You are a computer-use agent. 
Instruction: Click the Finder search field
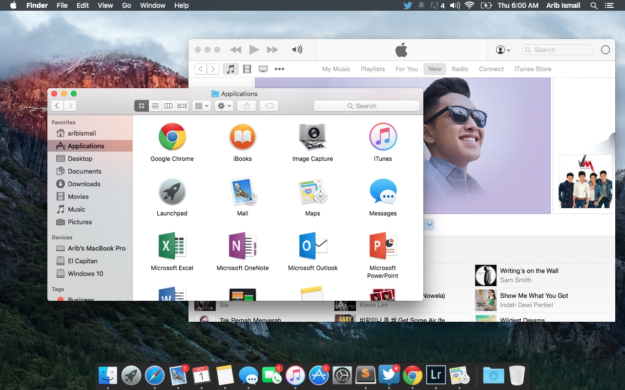click(367, 106)
